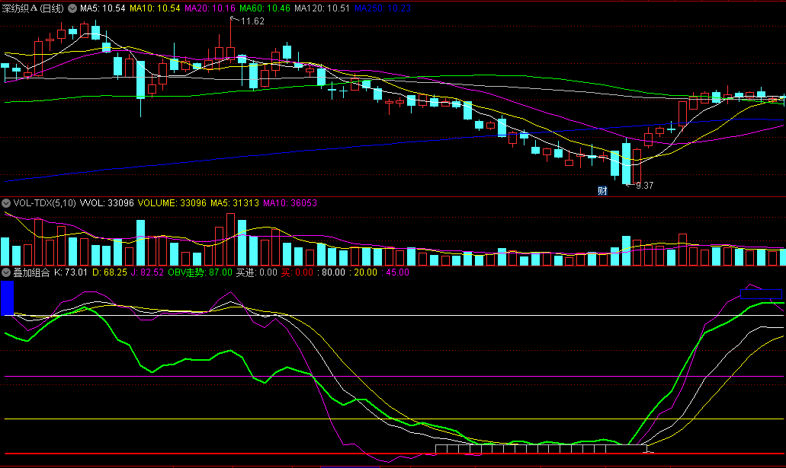Select the MA60: 10.46 label
The image size is (786, 468).
pyautogui.click(x=265, y=8)
